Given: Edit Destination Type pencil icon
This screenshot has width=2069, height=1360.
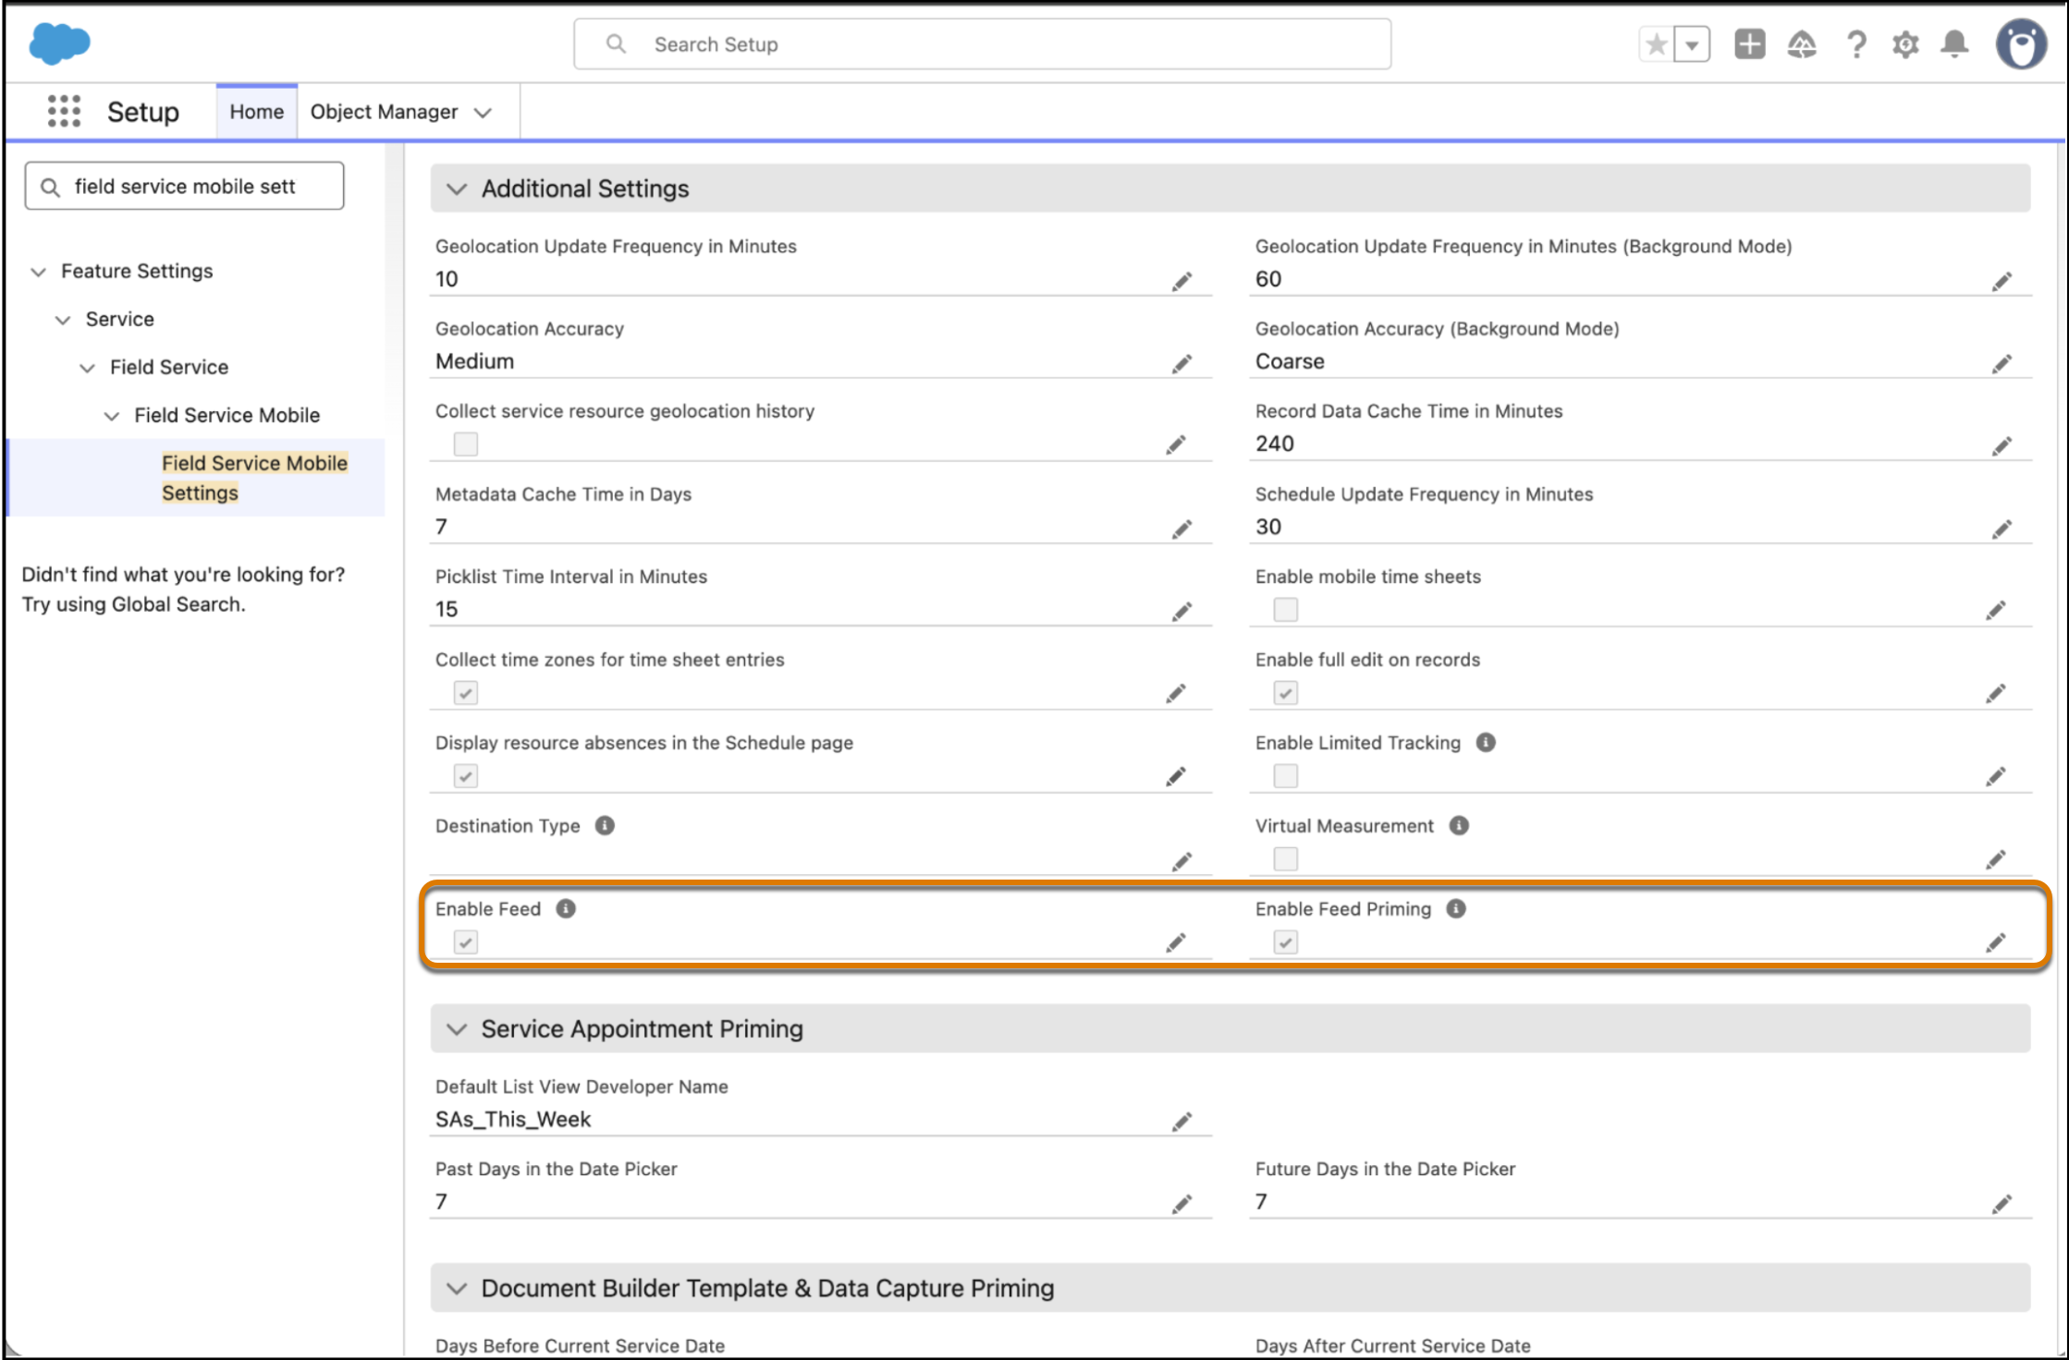Looking at the screenshot, I should [x=1182, y=861].
